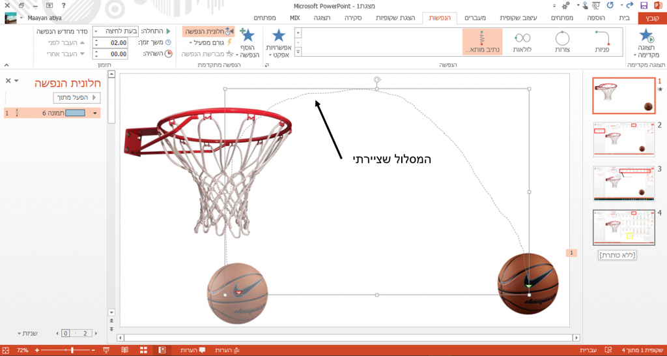
Task: Open Animation Pane options arrow
Action: [16, 80]
